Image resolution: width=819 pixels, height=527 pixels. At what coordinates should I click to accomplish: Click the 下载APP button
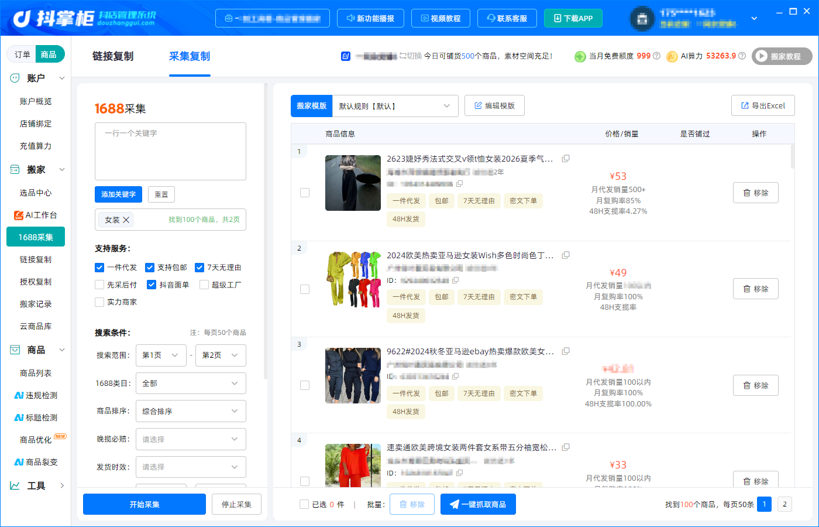(x=573, y=18)
